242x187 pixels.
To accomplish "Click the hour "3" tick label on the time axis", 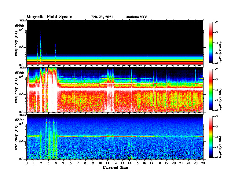I will pos(49,163).
